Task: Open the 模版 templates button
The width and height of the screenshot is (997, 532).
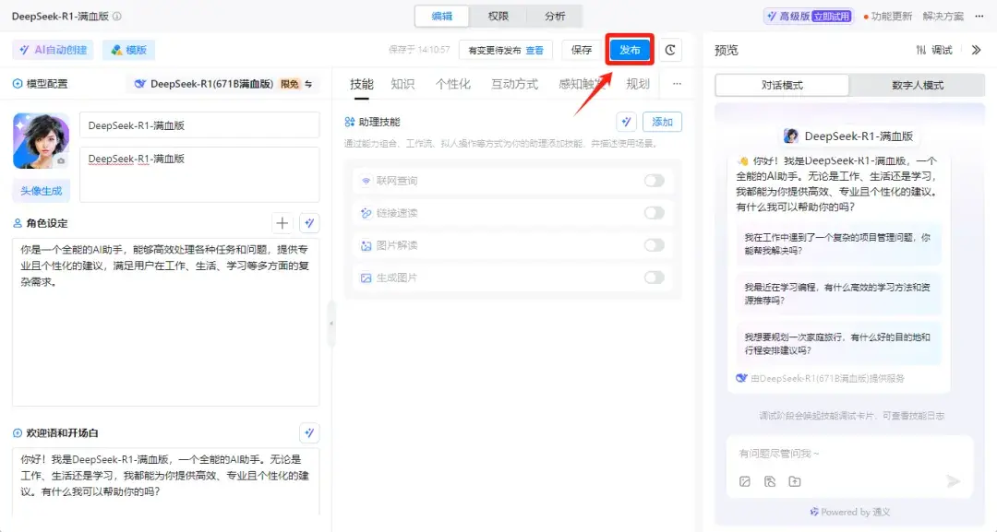Action: [128, 50]
